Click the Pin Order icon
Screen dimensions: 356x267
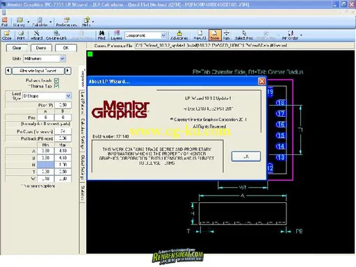click(x=290, y=35)
